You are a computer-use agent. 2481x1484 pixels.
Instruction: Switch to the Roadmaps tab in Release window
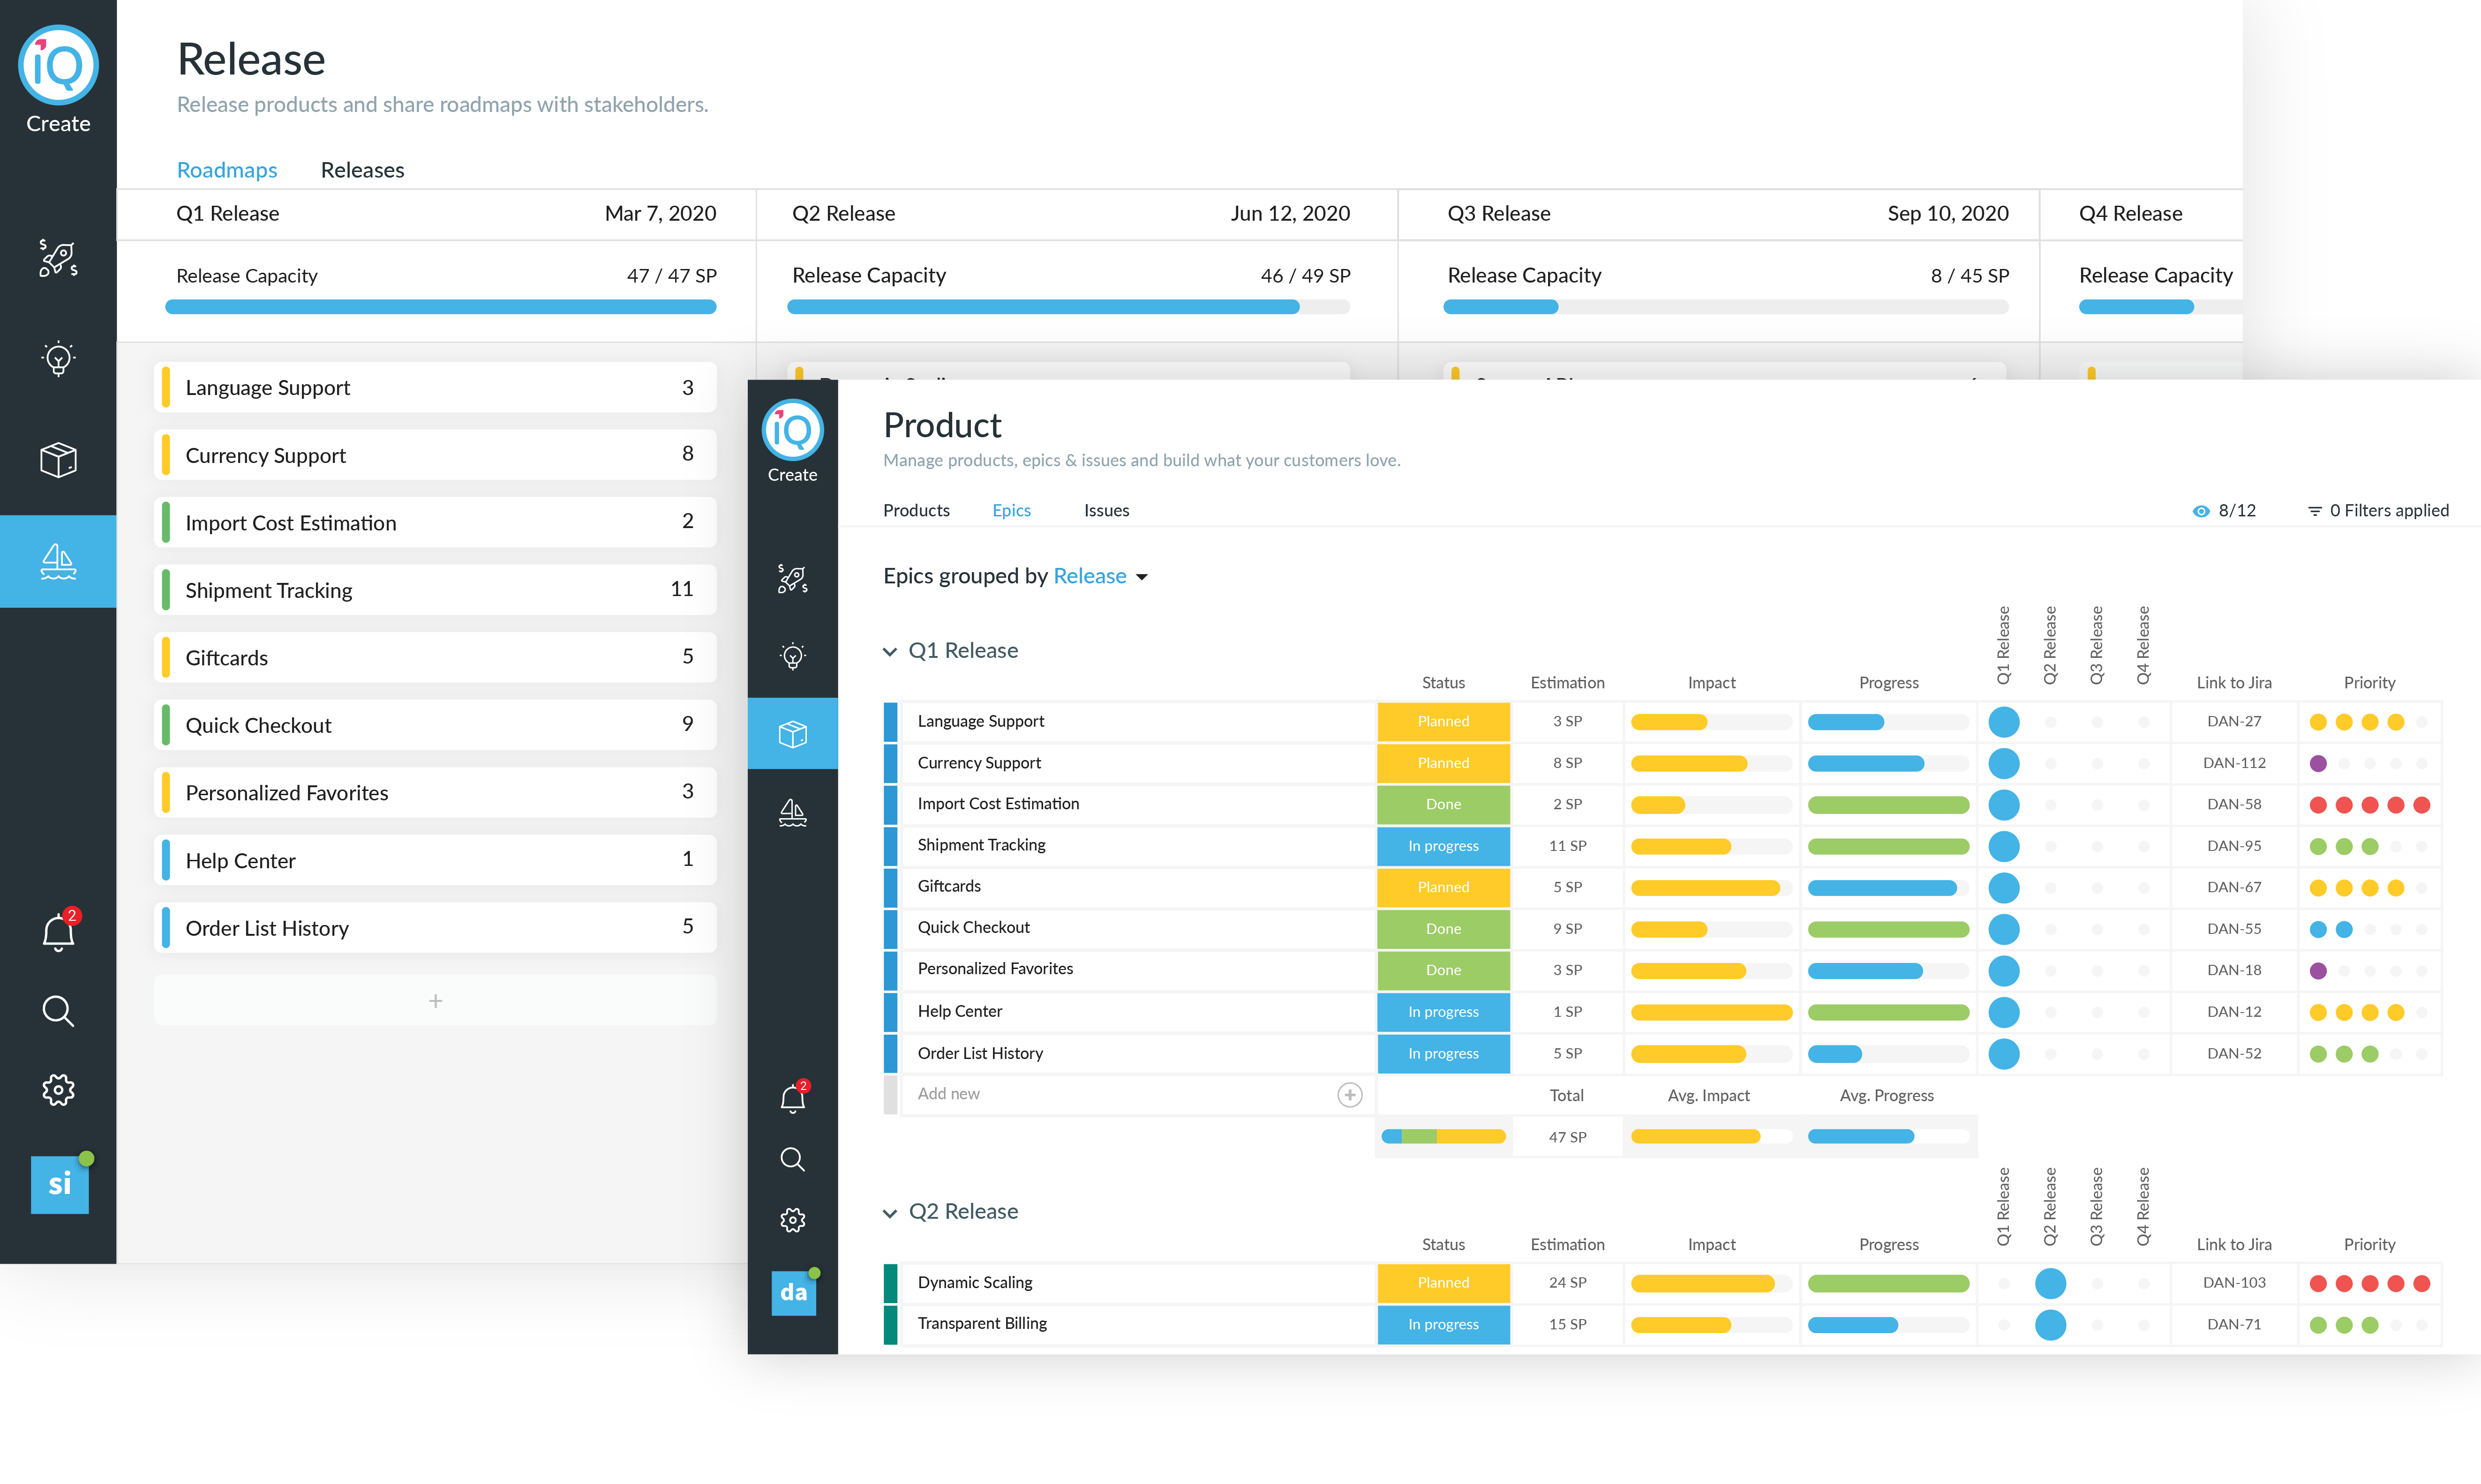227,170
